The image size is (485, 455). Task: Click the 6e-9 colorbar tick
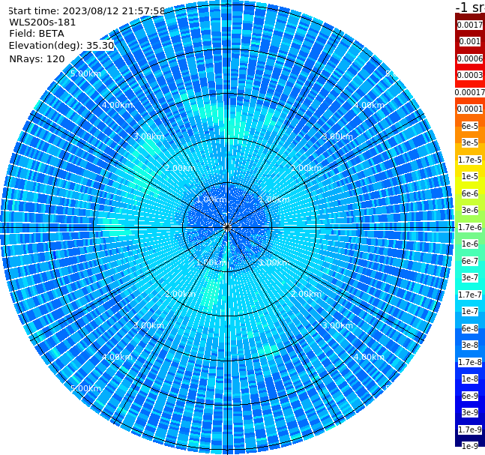470,396
